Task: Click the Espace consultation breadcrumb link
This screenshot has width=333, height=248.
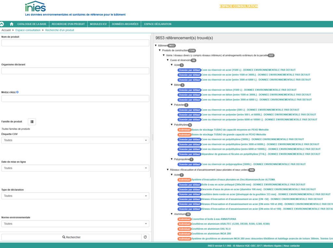Action: (28, 30)
